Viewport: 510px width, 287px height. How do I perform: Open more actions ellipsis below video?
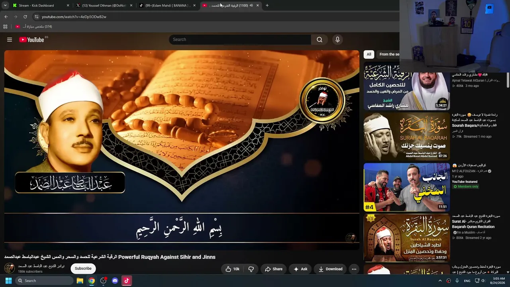[x=354, y=269]
